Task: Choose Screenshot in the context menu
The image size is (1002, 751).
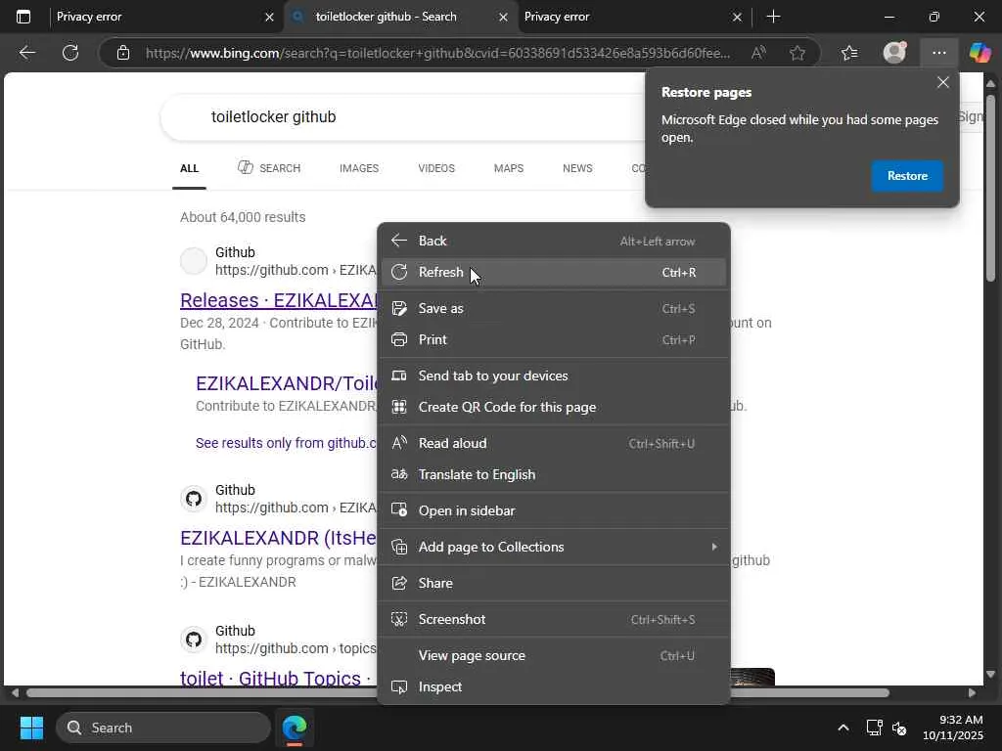Action: point(554,619)
